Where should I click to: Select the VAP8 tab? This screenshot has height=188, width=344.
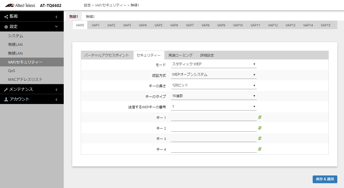(x=206, y=25)
